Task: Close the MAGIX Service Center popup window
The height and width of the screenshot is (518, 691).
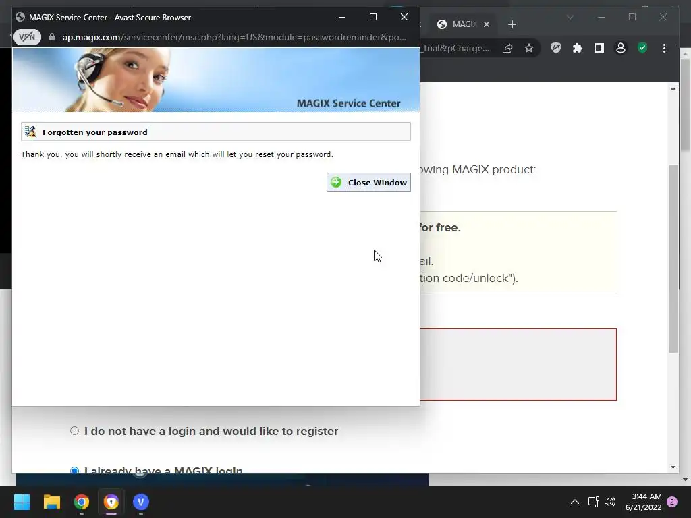Action: 404,17
